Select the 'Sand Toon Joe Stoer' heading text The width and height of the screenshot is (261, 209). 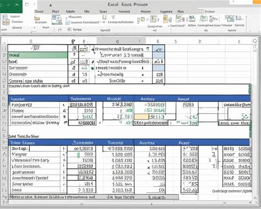[x=24, y=136]
